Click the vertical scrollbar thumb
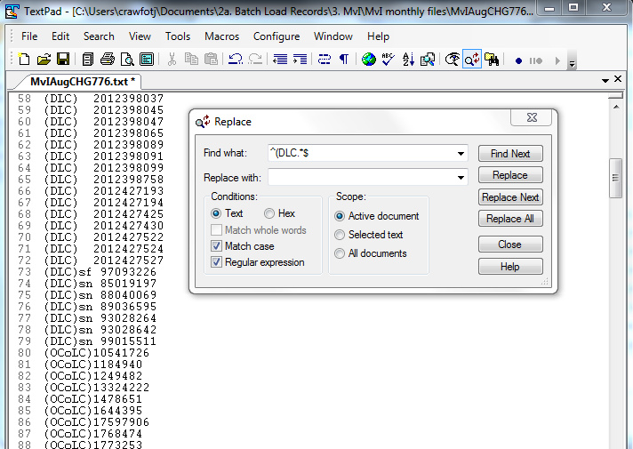 tap(615, 178)
